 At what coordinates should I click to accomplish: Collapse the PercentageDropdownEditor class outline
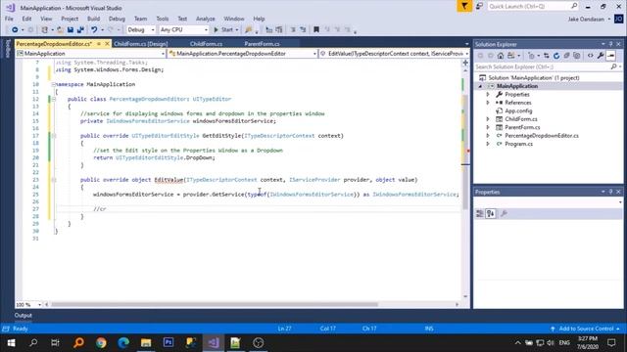pyautogui.click(x=54, y=99)
